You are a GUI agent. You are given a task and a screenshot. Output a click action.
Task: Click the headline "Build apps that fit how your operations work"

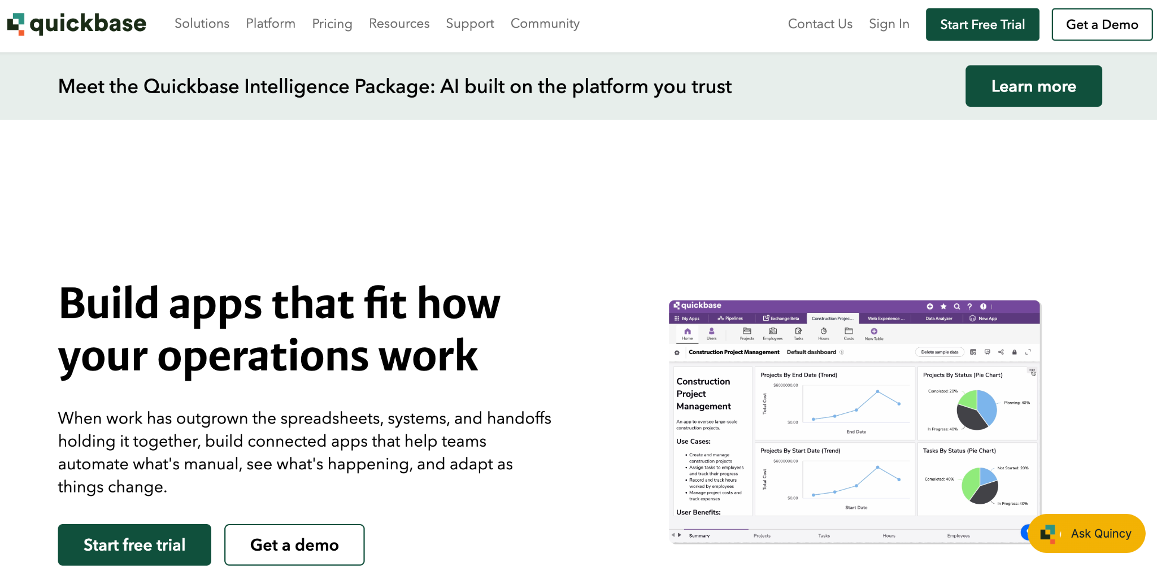(280, 329)
